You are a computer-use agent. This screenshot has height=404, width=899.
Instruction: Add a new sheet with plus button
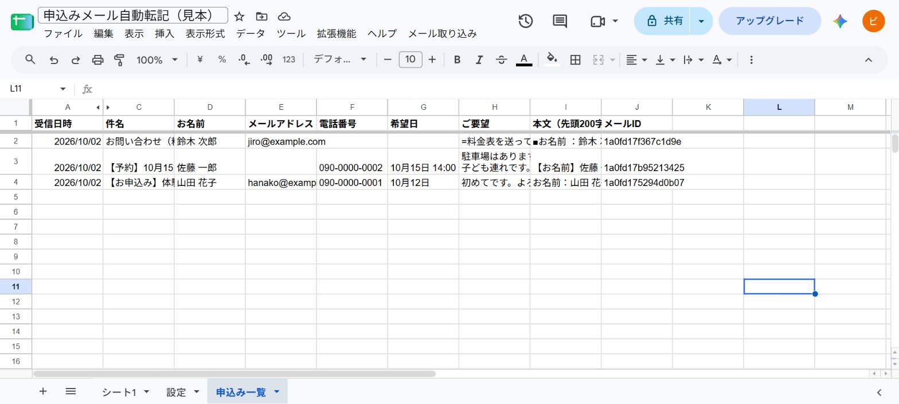click(x=42, y=391)
